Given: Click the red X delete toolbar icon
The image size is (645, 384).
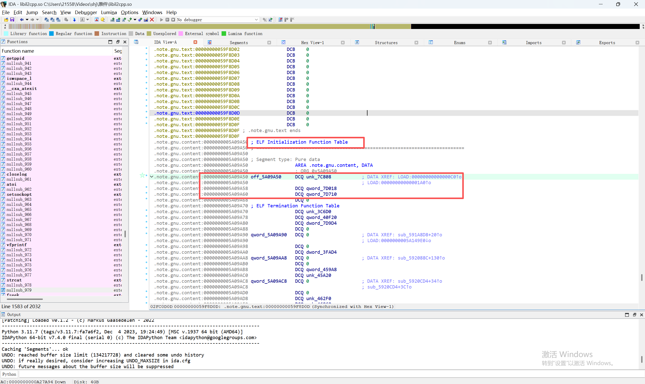Looking at the screenshot, I should pyautogui.click(x=152, y=20).
